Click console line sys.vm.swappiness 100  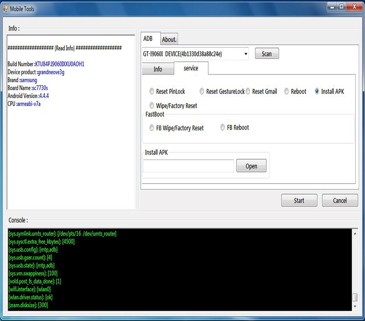[33, 273]
